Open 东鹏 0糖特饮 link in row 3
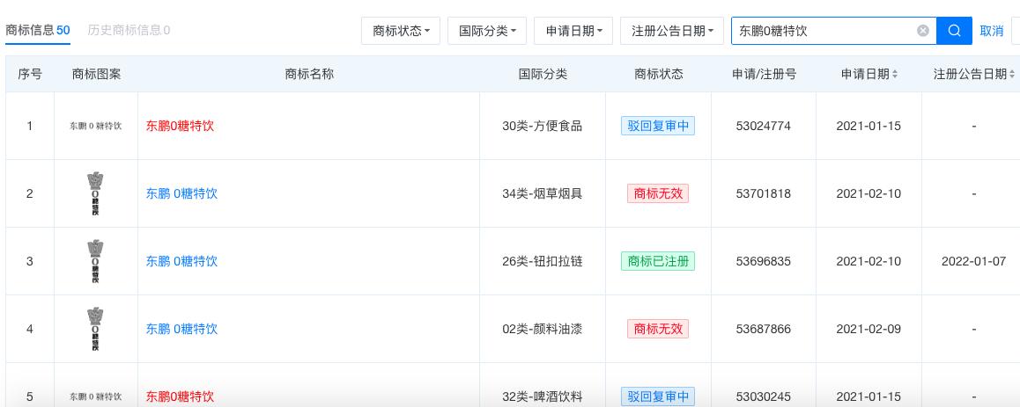Image resolution: width=1020 pixels, height=407 pixels. tap(181, 261)
